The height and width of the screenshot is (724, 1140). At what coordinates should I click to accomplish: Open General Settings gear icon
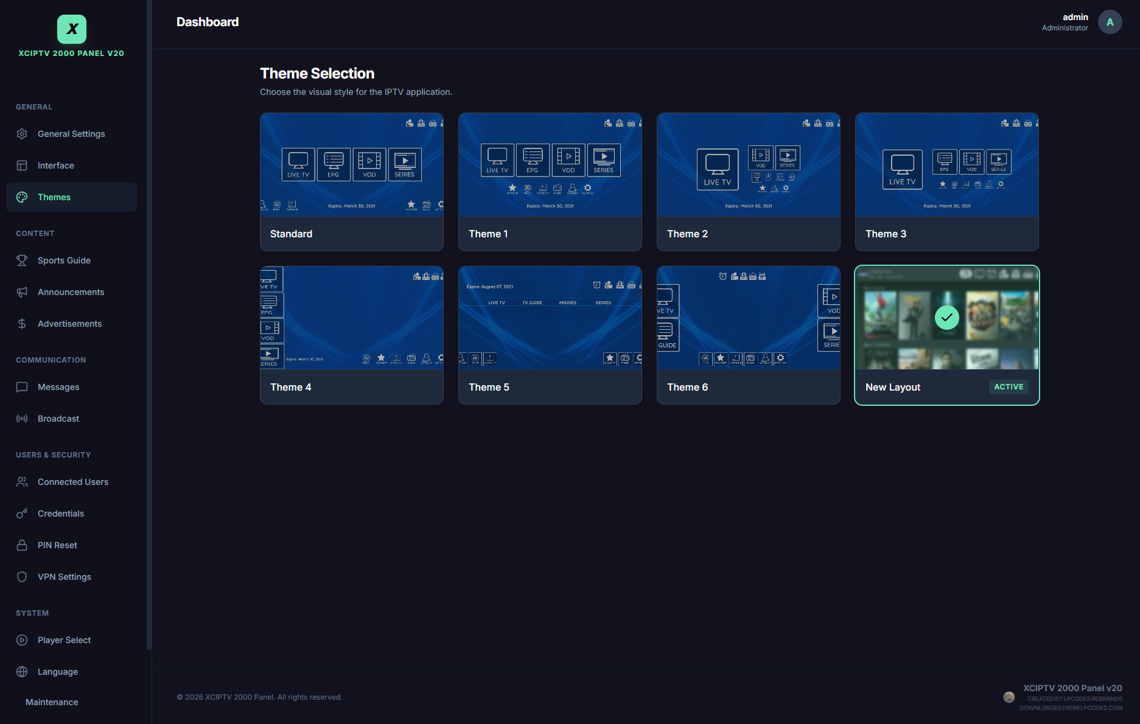click(x=22, y=134)
